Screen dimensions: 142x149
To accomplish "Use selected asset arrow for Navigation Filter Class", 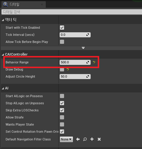I will pos(78,139).
